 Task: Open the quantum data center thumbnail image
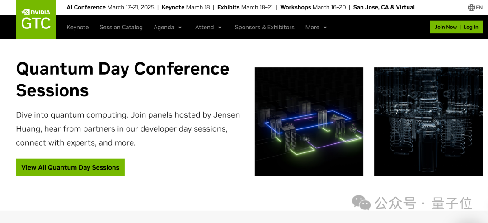point(309,122)
